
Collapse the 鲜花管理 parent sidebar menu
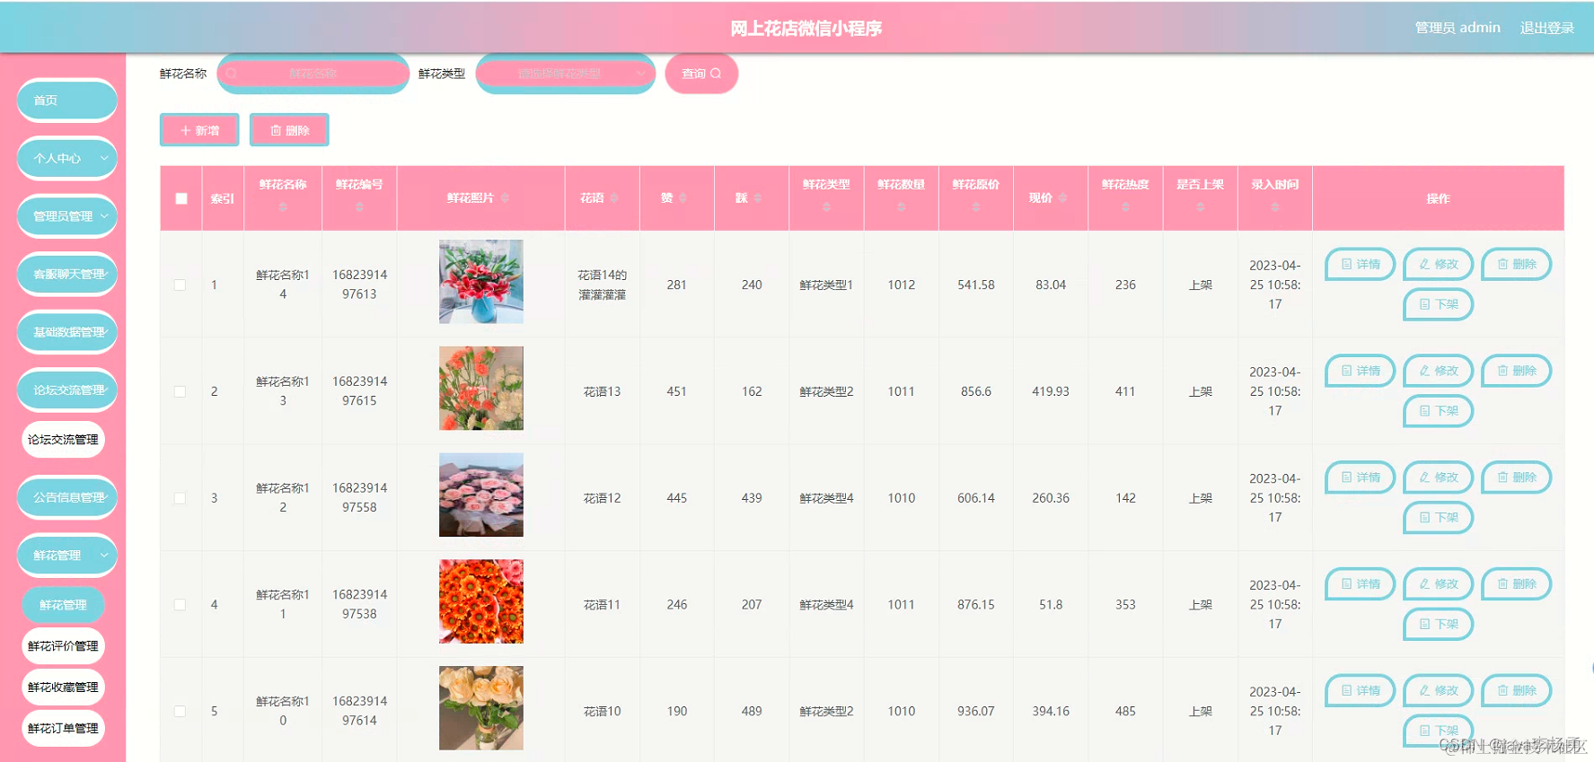(x=67, y=556)
